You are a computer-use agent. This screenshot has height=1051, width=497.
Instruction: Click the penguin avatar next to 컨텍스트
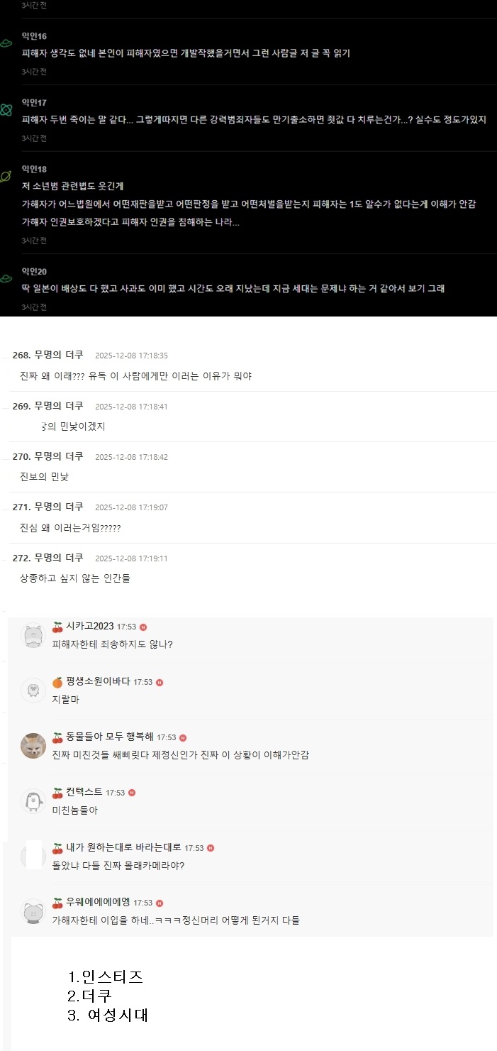(33, 800)
